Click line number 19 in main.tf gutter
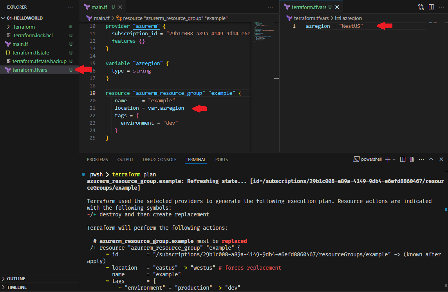This screenshot has height=292, width=448. tap(92, 93)
